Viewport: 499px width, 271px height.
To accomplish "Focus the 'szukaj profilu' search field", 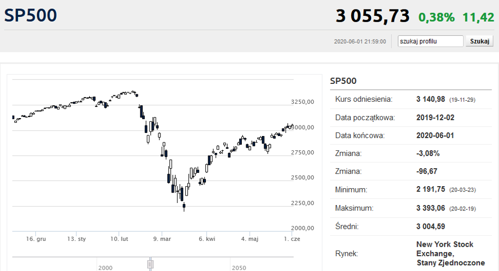I will 430,41.
